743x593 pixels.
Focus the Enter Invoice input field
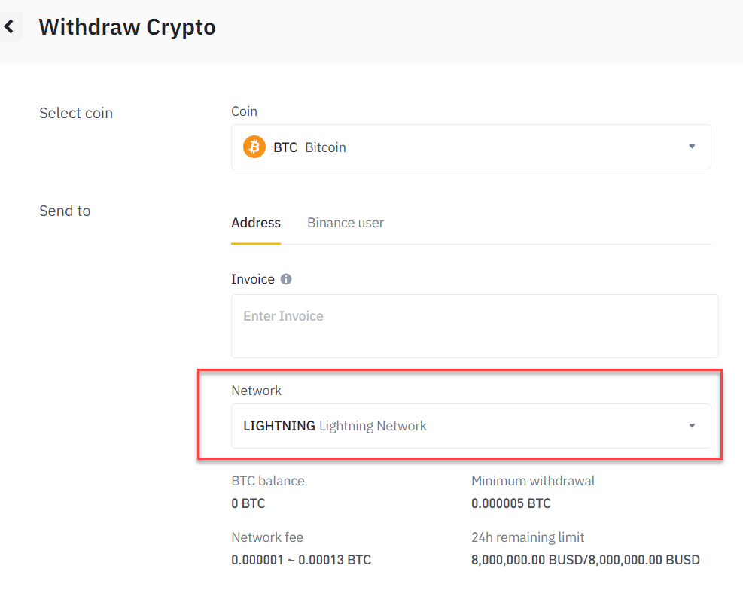click(475, 327)
